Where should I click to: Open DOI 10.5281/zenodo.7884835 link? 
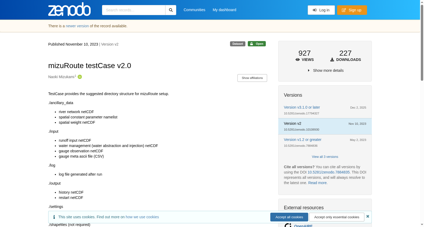tap(329, 172)
